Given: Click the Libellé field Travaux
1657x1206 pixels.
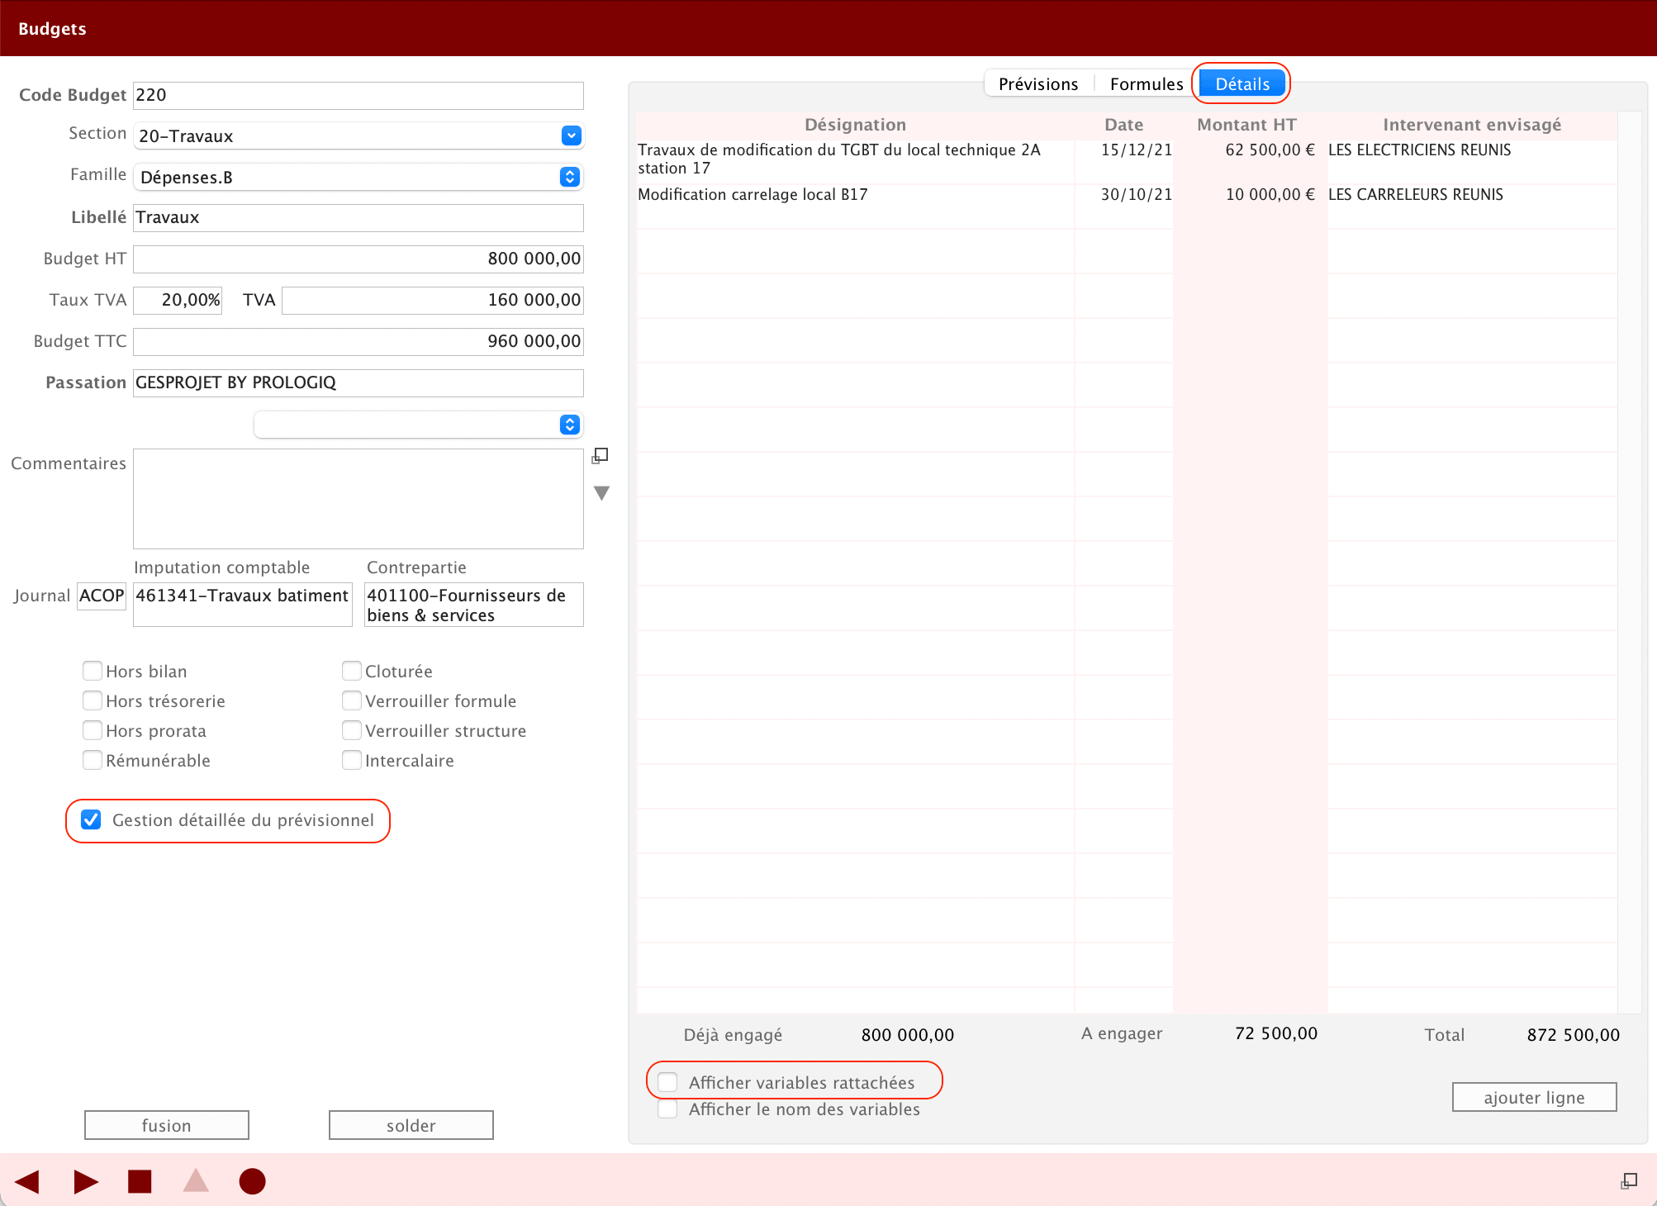Looking at the screenshot, I should coord(358,217).
